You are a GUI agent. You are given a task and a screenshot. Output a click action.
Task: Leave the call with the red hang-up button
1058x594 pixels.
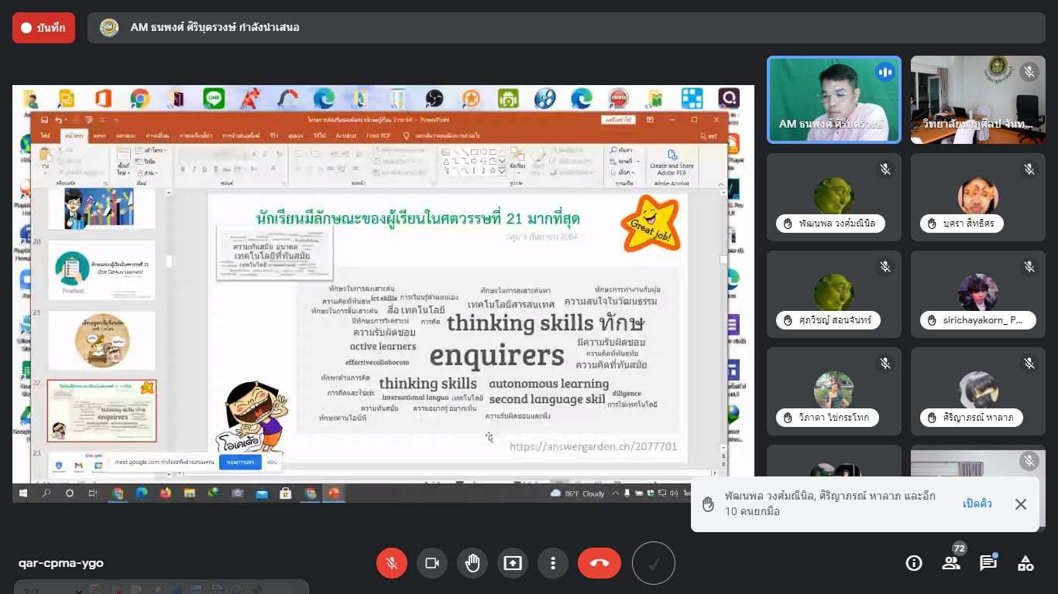point(599,563)
